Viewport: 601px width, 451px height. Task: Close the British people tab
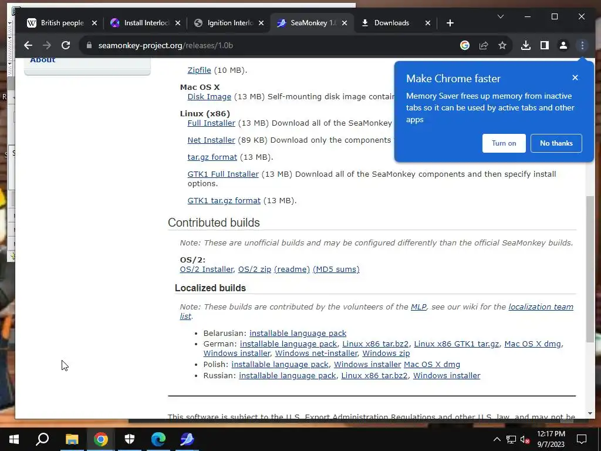point(94,23)
